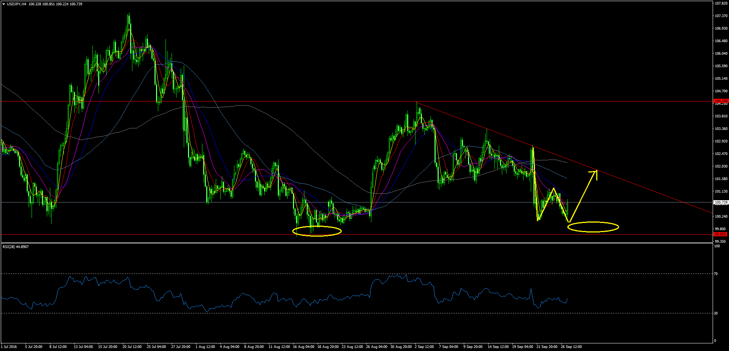Viewport: 729px width, 351px height.
Task: Click the 1 Jul 2016 date label
Action: (9, 347)
